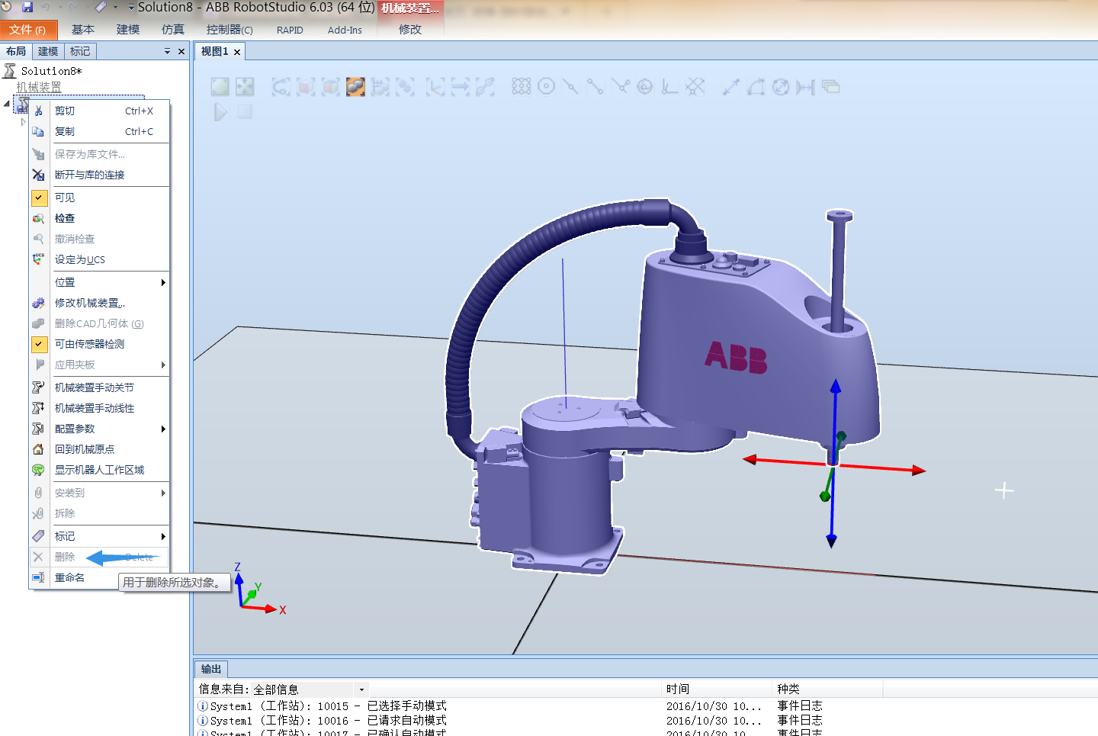Open the 信息来自 全部信息 dropdown
This screenshot has width=1098, height=736.
[361, 689]
